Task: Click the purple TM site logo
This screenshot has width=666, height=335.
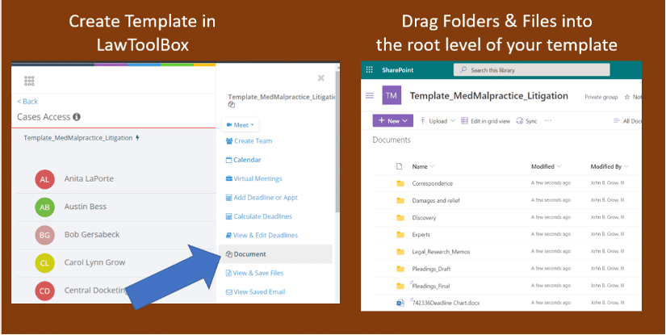Action: click(x=392, y=95)
